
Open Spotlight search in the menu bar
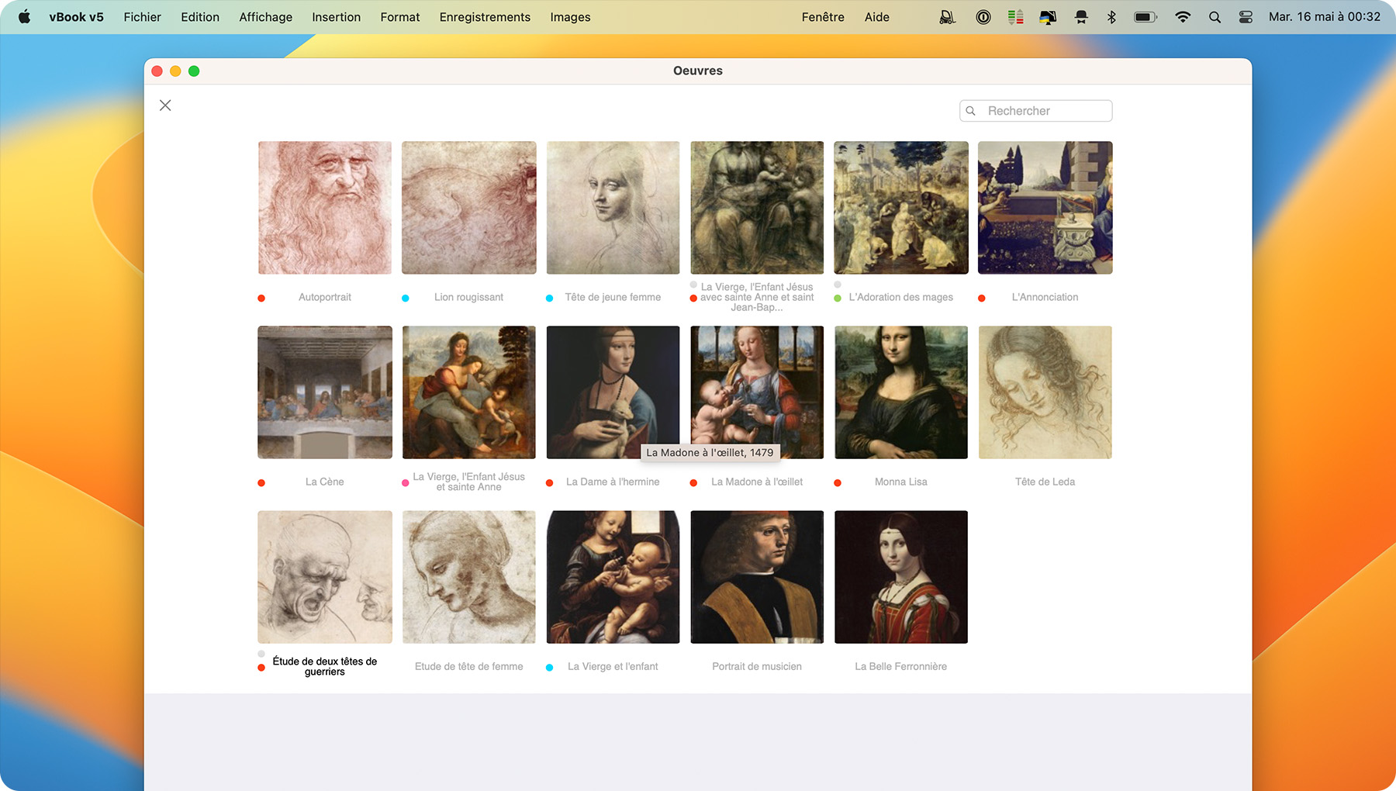(1215, 17)
